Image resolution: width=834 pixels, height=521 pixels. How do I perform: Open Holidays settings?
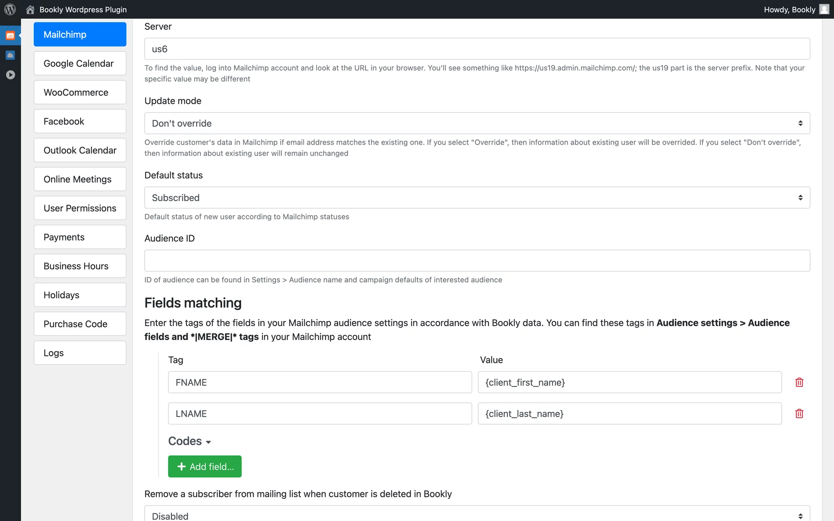pos(80,295)
